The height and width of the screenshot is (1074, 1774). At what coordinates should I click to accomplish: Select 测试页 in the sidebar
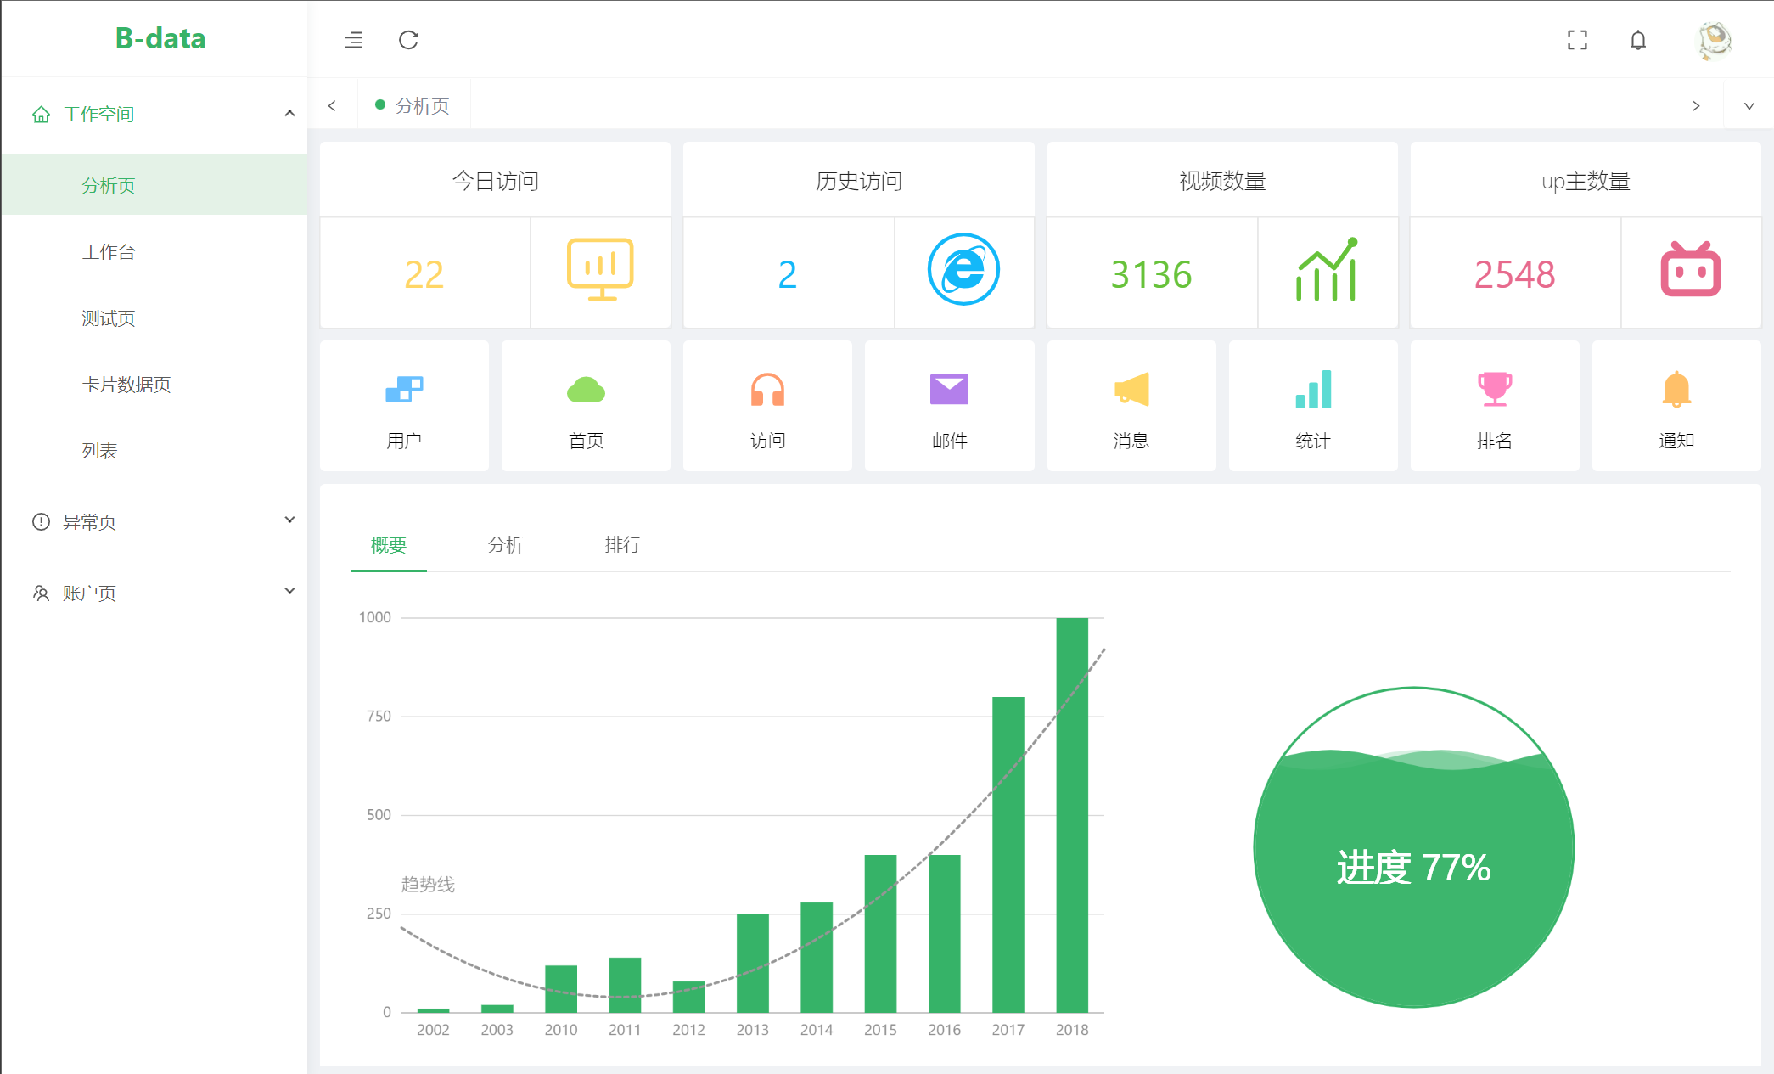154,318
